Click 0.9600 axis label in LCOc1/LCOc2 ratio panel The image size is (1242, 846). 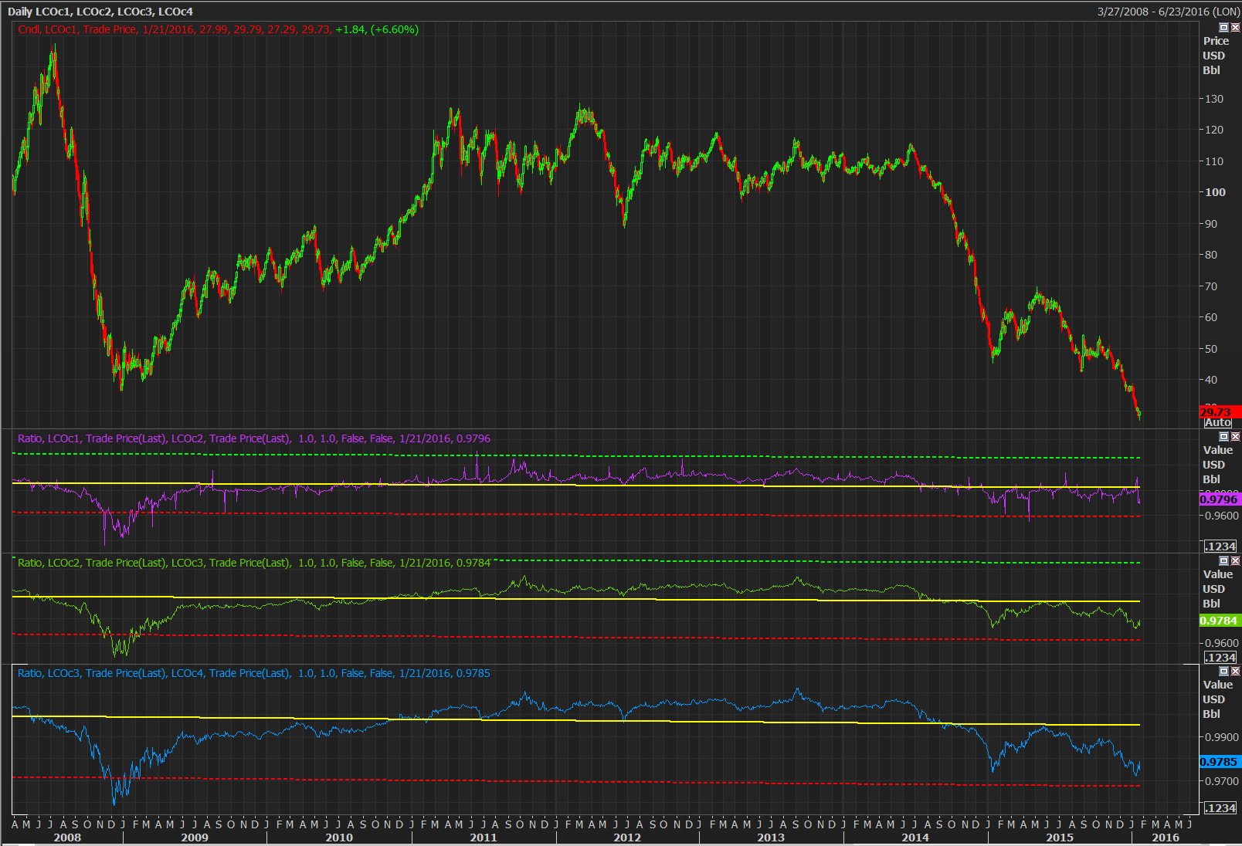(x=1222, y=516)
